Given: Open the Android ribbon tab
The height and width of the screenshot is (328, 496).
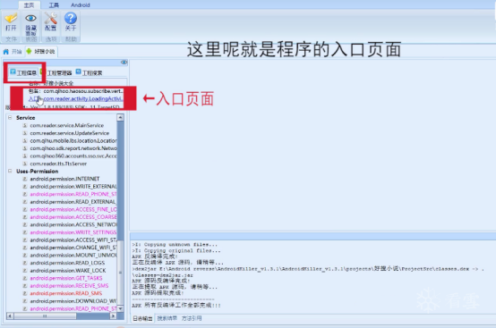Looking at the screenshot, I should click(x=81, y=5).
